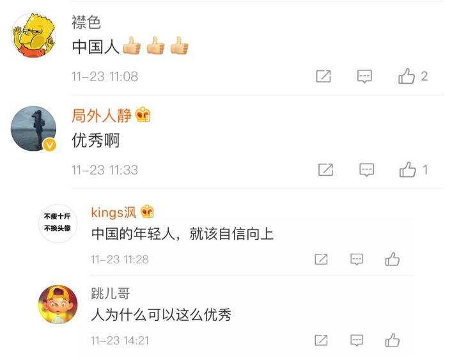Select the comment text '中国的年轻人，就该自信向上'
The image size is (466, 356).
coord(182,233)
